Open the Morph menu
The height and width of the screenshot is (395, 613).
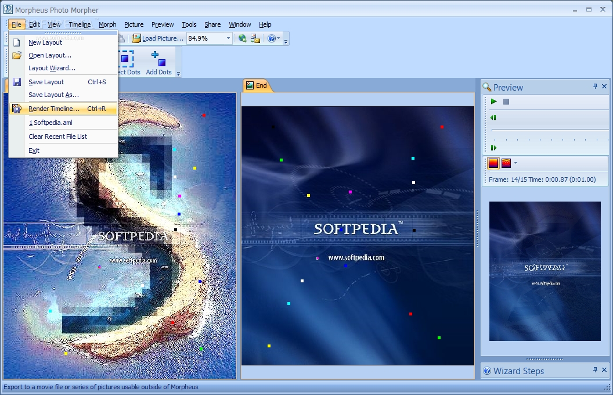[x=107, y=24]
